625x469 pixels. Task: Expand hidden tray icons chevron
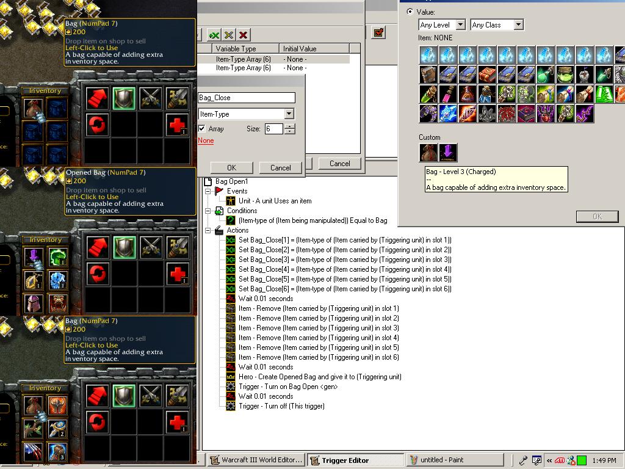(x=549, y=460)
